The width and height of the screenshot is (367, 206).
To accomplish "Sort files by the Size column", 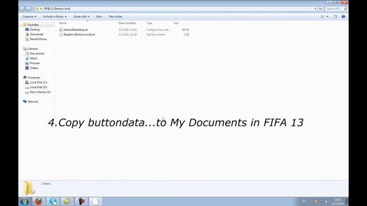I will (176, 23).
